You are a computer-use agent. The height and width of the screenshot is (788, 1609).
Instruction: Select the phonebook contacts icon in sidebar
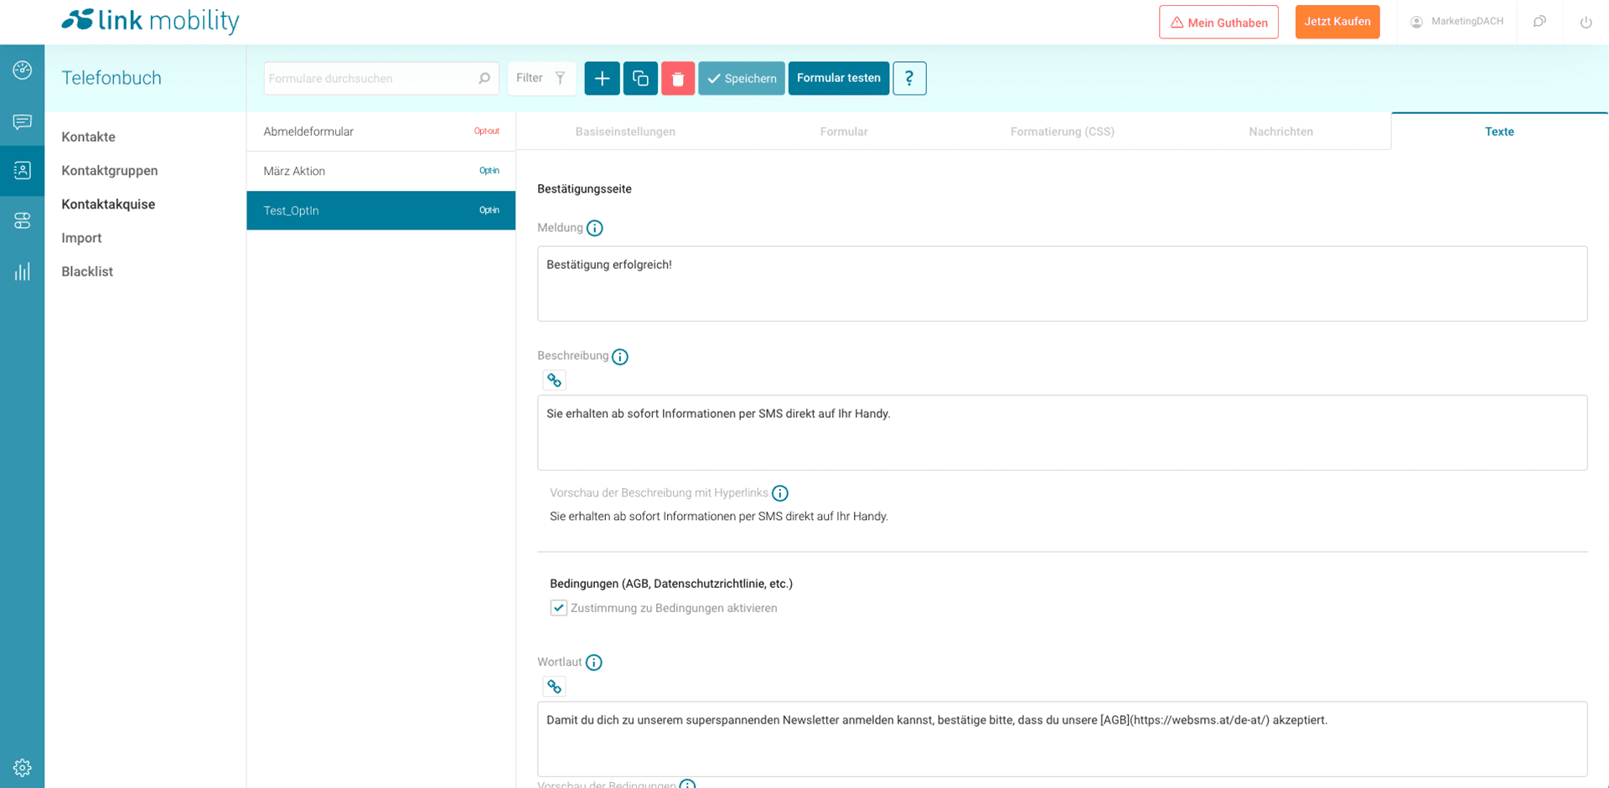(x=23, y=171)
